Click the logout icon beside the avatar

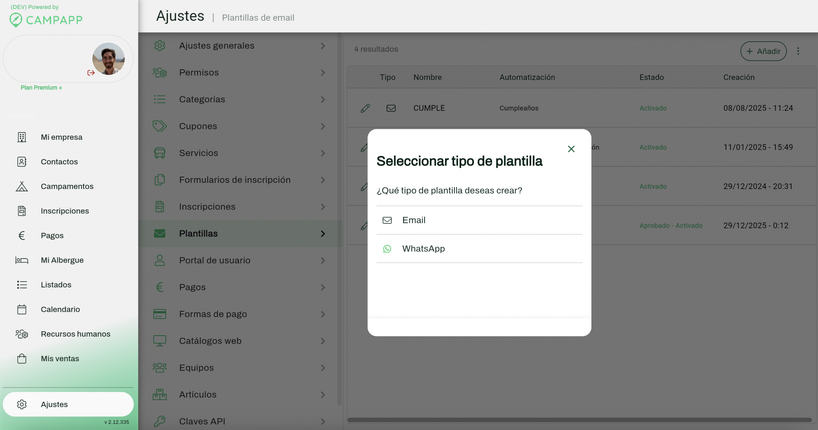pyautogui.click(x=91, y=73)
